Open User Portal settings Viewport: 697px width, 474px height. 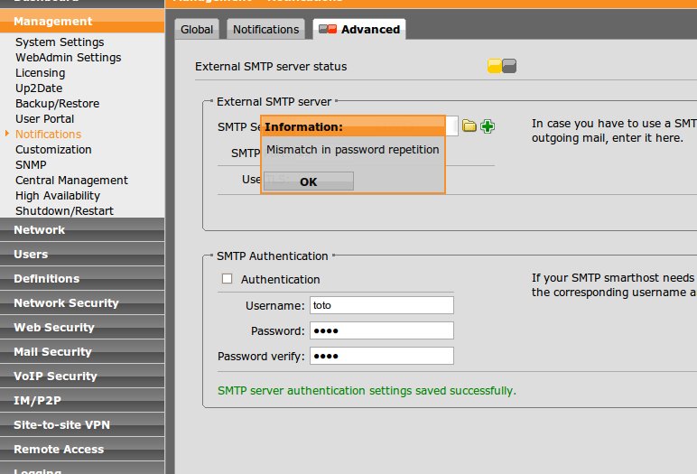(x=44, y=118)
